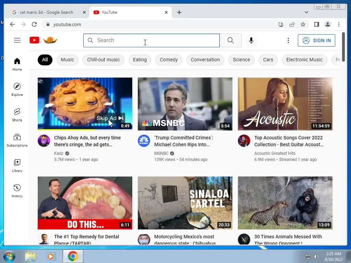Open Chrome three-dot menu
The width and height of the screenshot is (351, 263).
pos(339,24)
